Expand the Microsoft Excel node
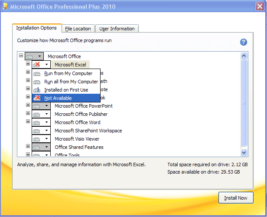This screenshot has height=217, width=267. [x=28, y=64]
